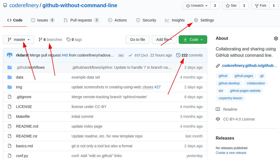Click the github-pages topic tag

(244, 76)
